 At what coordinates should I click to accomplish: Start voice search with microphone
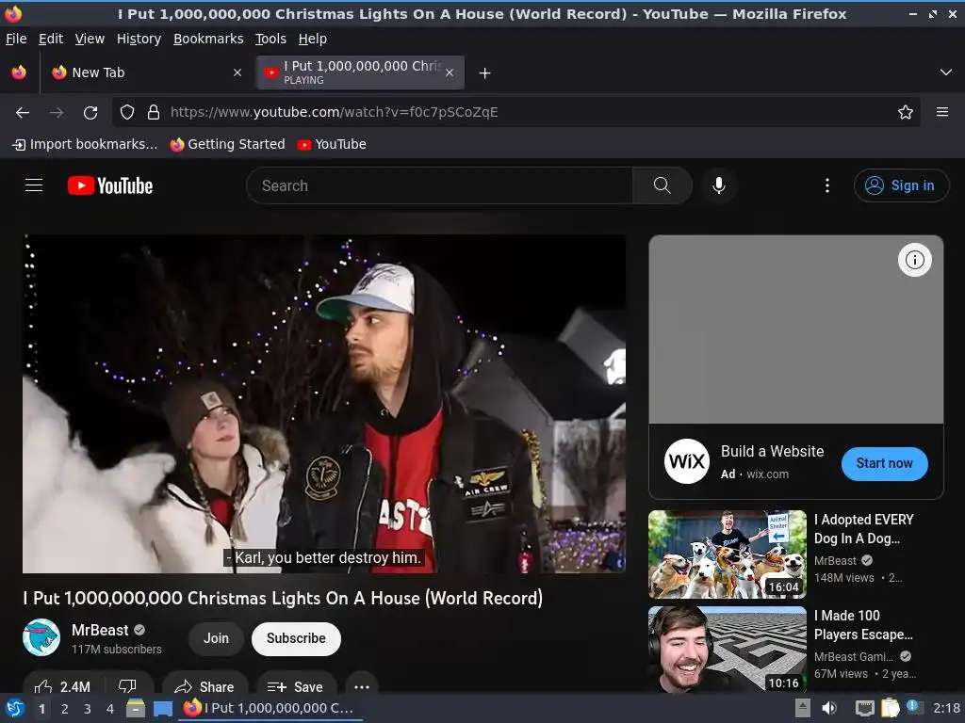[719, 185]
